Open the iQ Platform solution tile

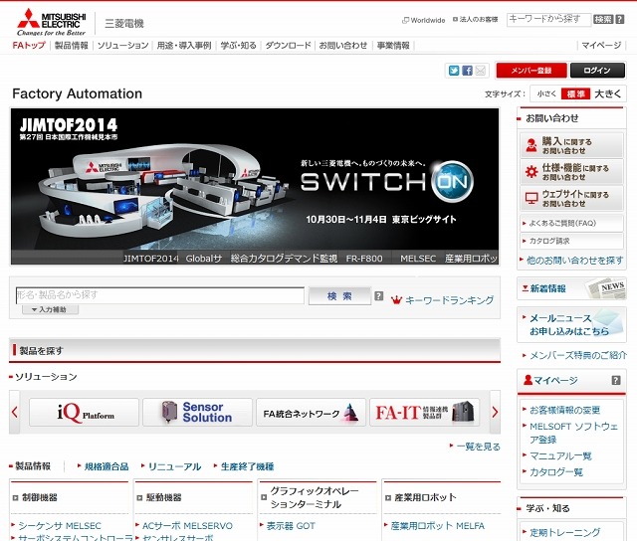click(x=84, y=413)
